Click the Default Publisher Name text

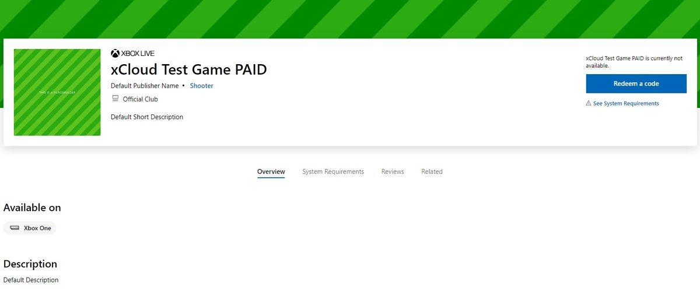point(145,86)
